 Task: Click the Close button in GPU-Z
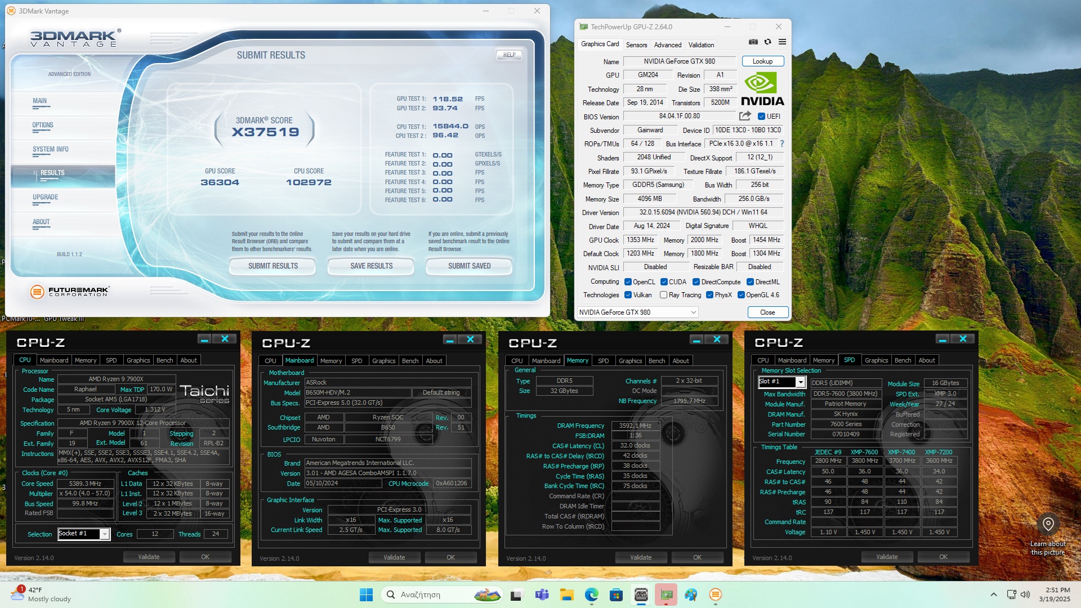point(767,312)
